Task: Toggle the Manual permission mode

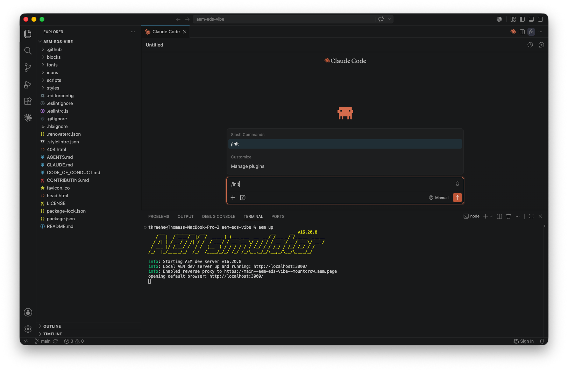Action: pos(439,198)
